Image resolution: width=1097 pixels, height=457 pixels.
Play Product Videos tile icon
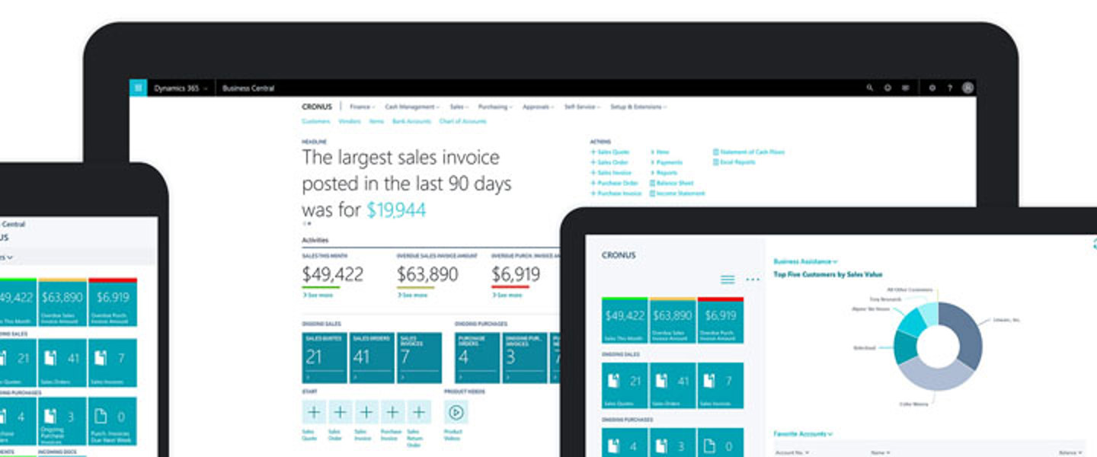(456, 412)
